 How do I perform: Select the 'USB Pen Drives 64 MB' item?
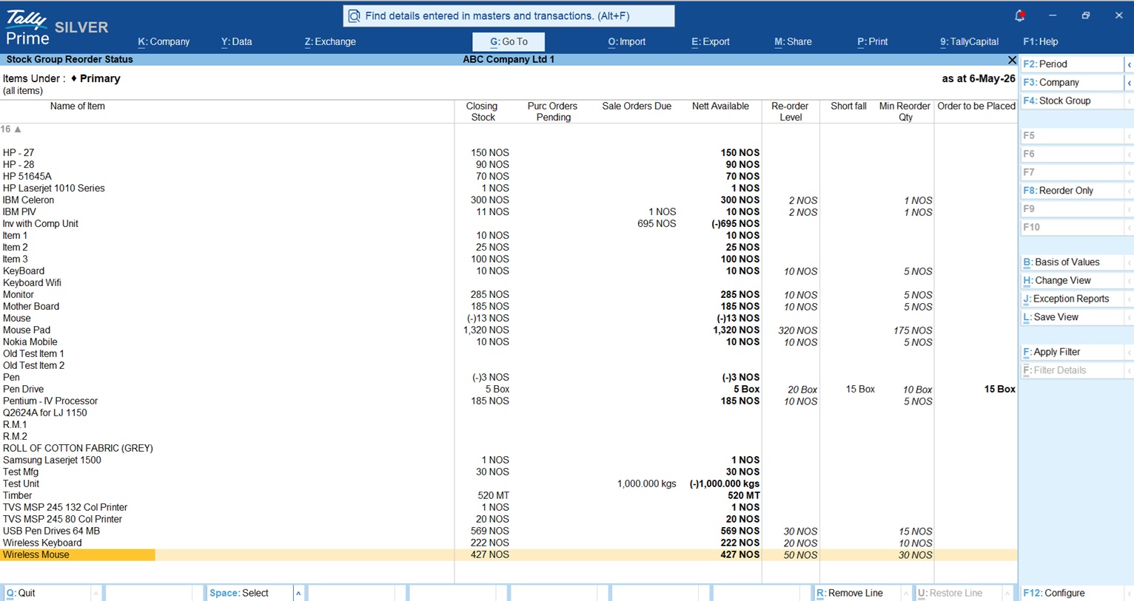[51, 532]
